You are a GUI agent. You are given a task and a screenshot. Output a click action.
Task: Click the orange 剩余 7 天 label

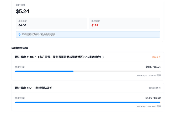click(x=156, y=57)
